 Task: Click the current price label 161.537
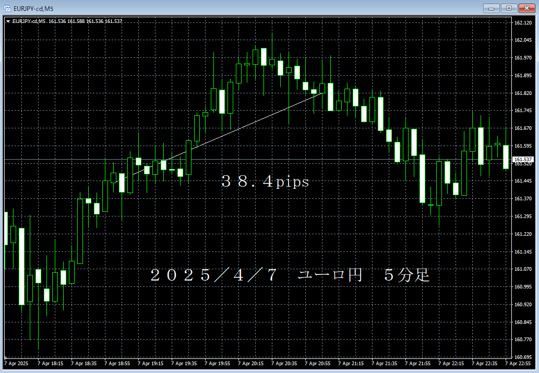[x=523, y=160]
